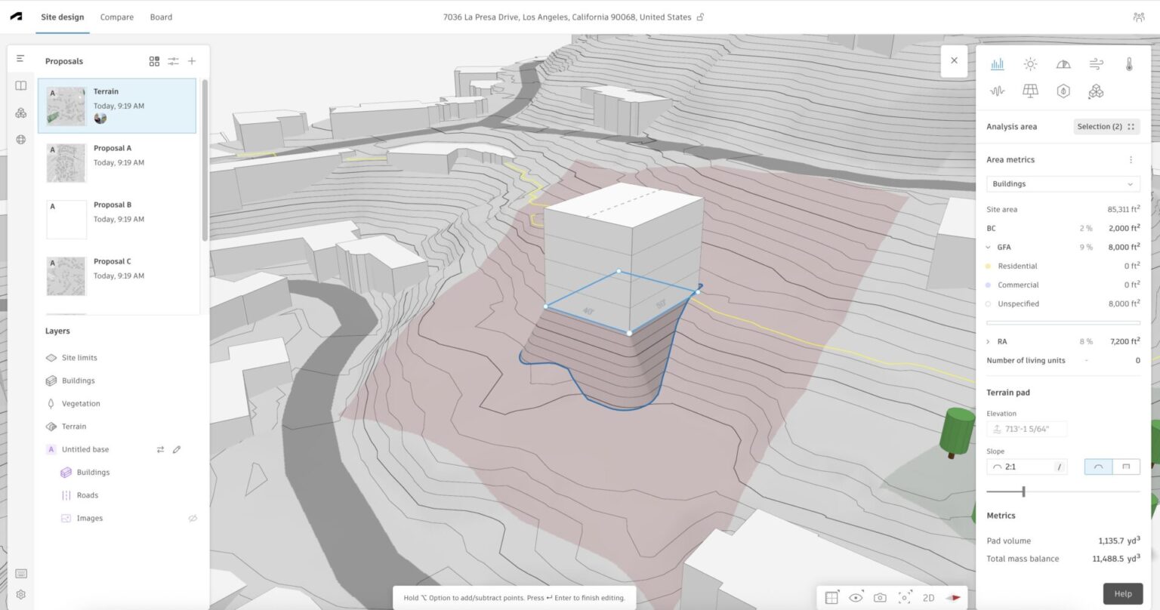Click the zoom-to-fit icon in bottom toolbar

tap(903, 596)
